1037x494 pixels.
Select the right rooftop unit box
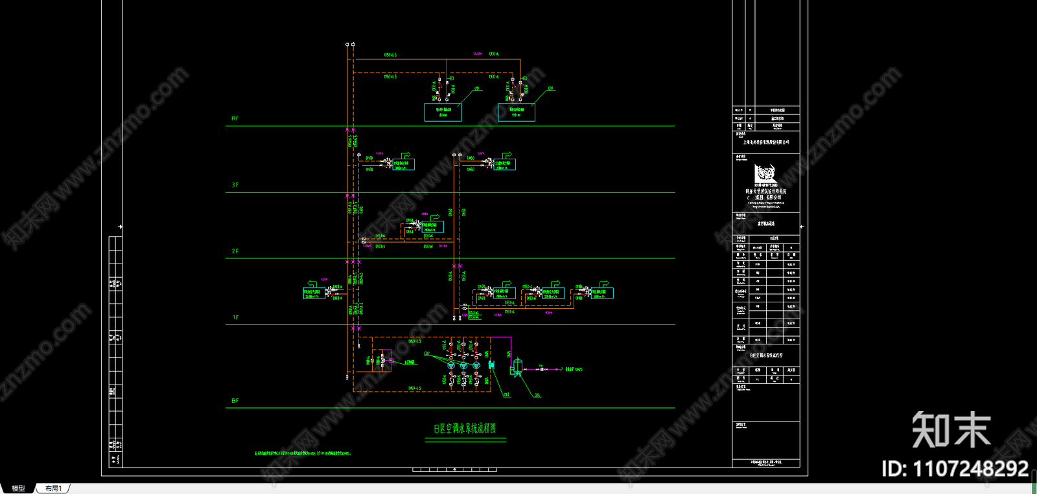pos(516,113)
